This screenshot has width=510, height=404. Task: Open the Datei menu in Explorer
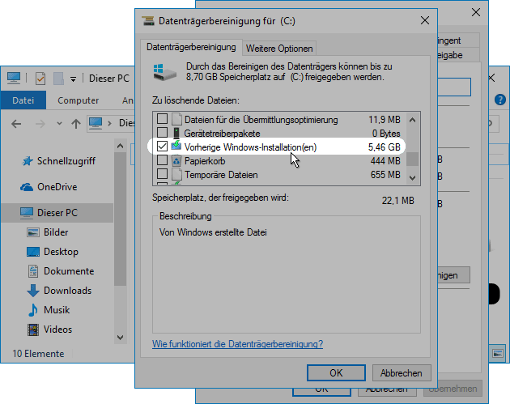[23, 100]
